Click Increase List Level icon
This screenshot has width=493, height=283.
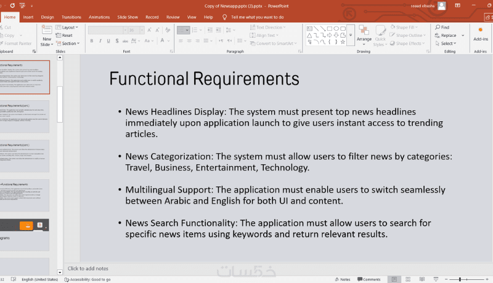[x=218, y=30]
